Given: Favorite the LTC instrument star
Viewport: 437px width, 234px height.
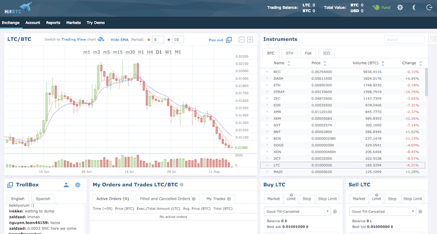Looking at the screenshot, I should pos(267,165).
